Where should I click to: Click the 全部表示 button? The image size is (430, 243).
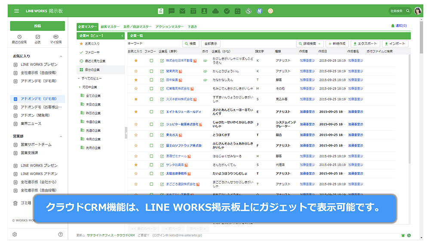[x=211, y=43]
